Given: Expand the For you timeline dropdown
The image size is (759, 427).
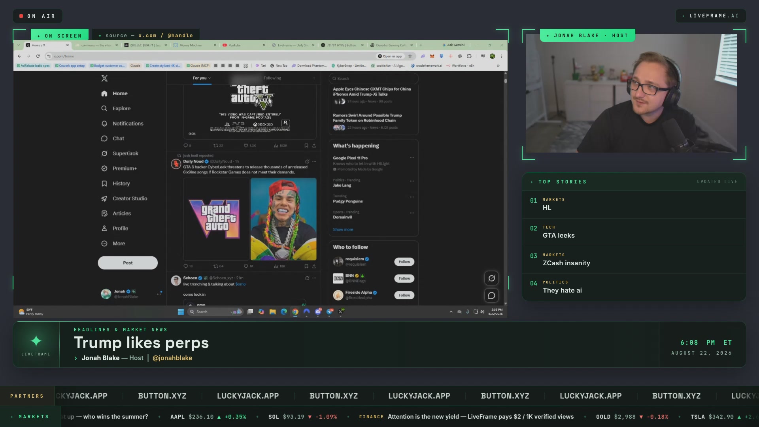Looking at the screenshot, I should (x=210, y=78).
